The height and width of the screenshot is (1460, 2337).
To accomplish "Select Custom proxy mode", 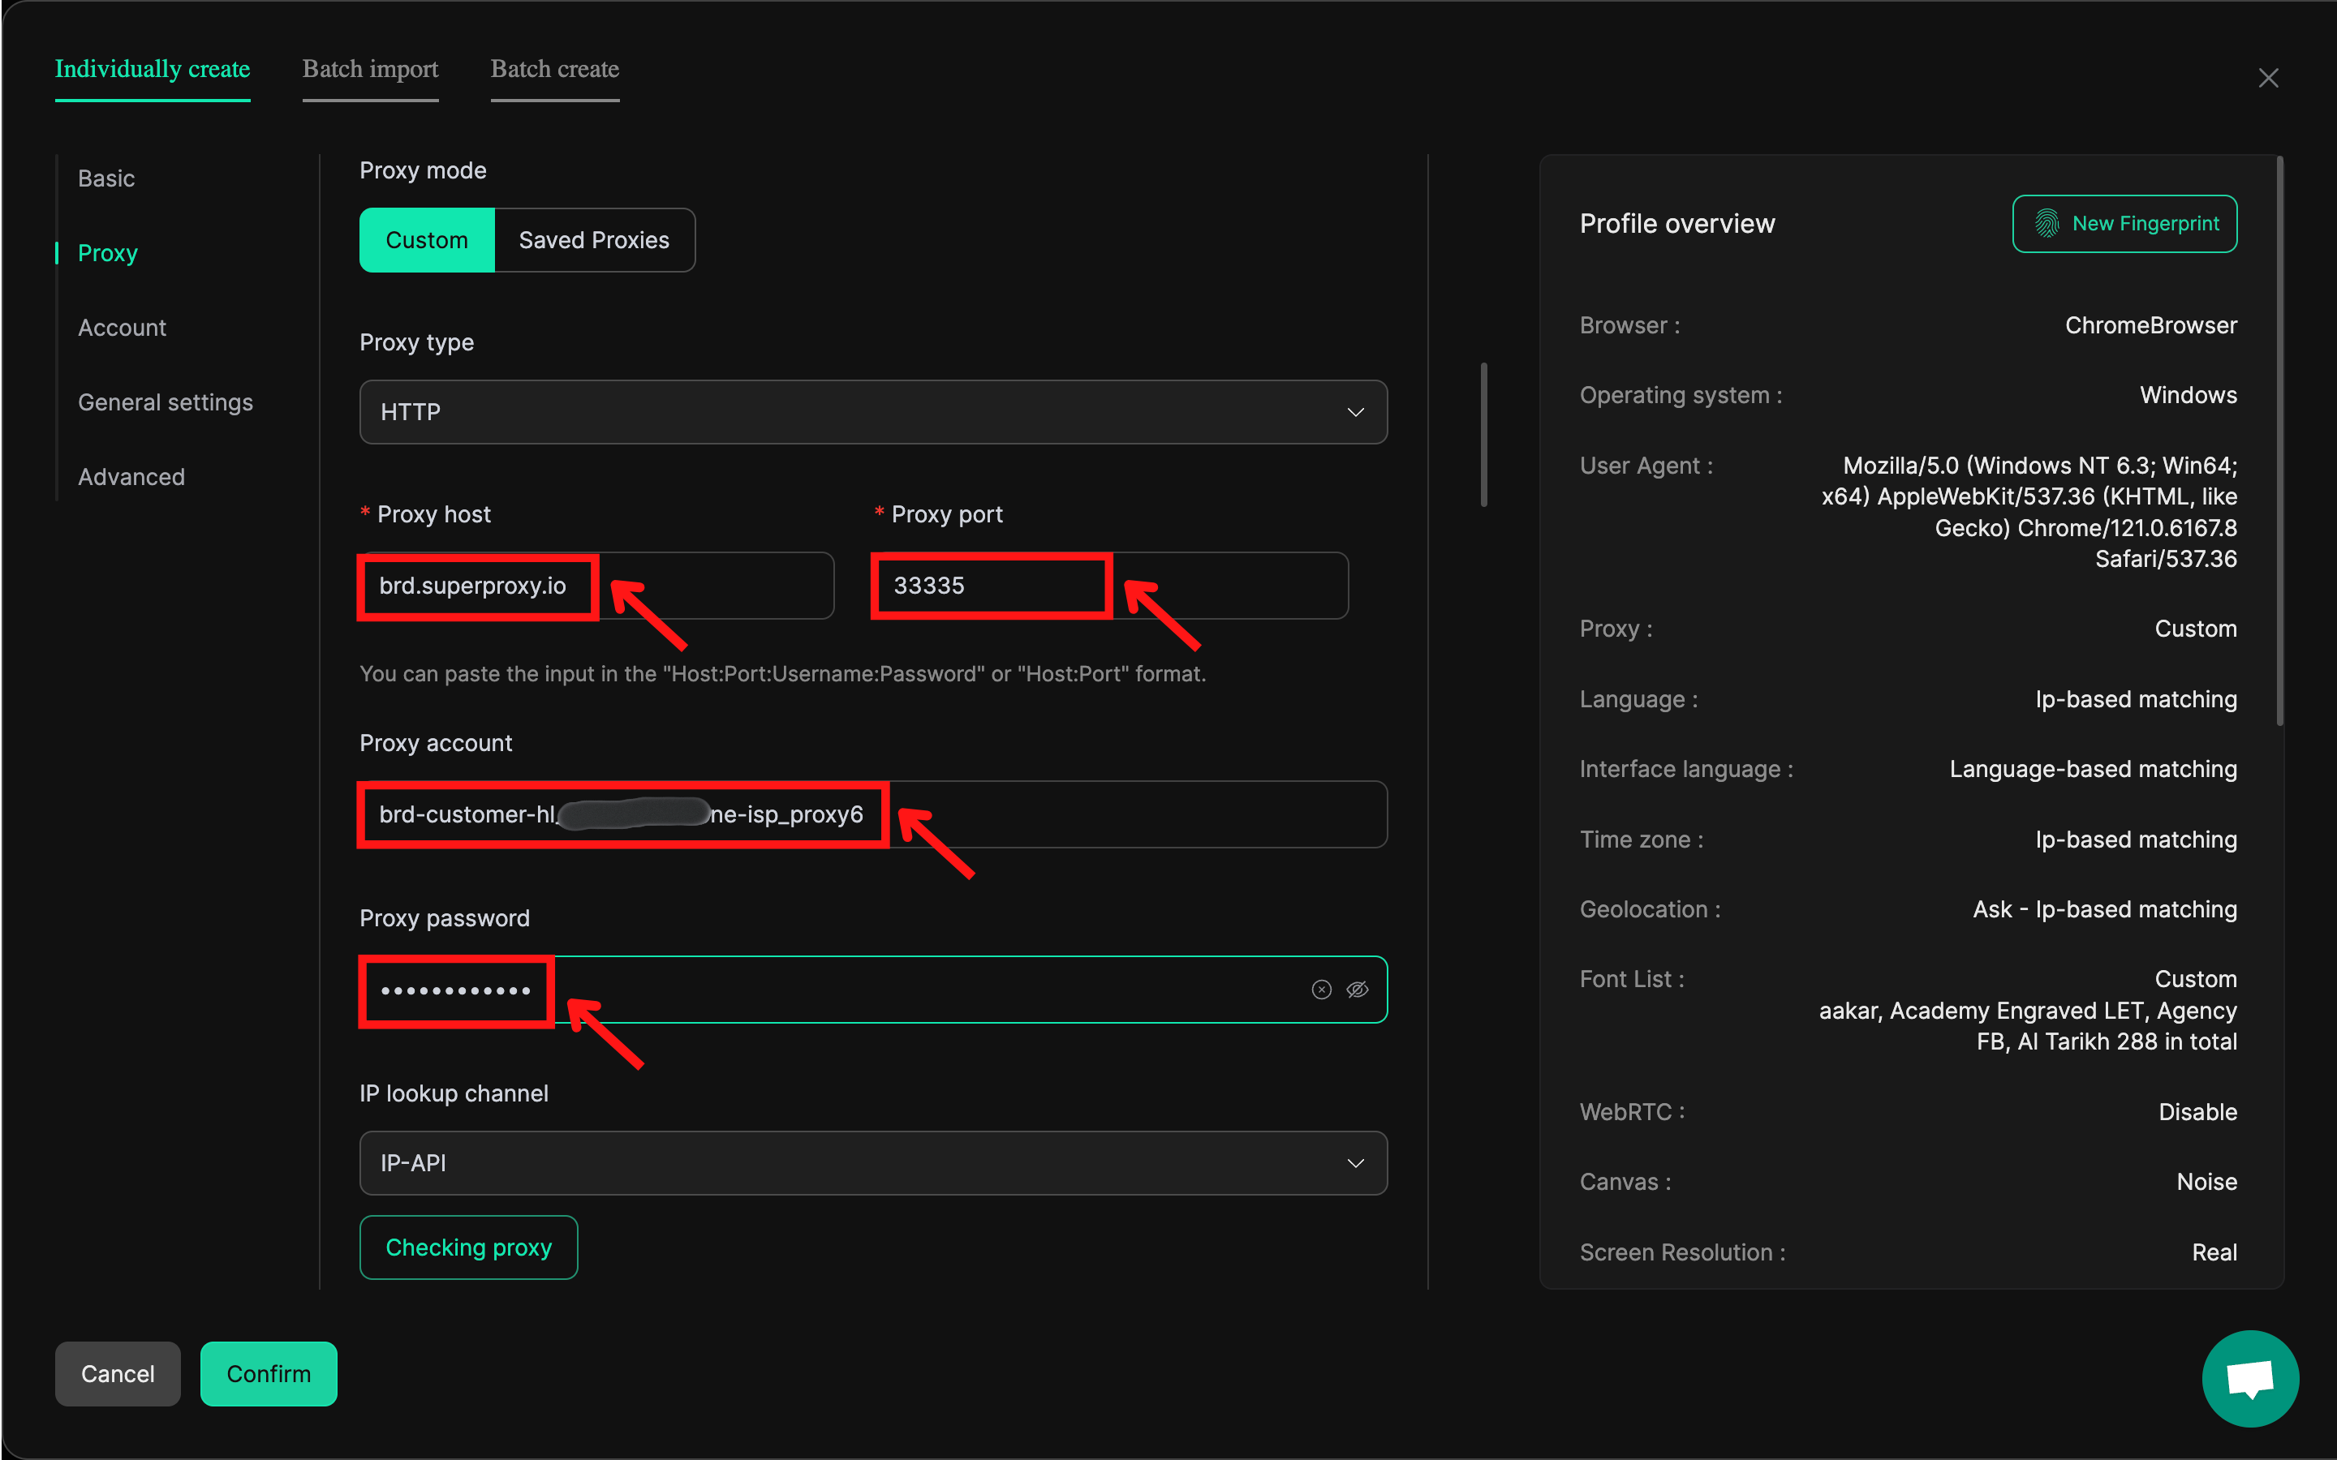I will coord(426,240).
